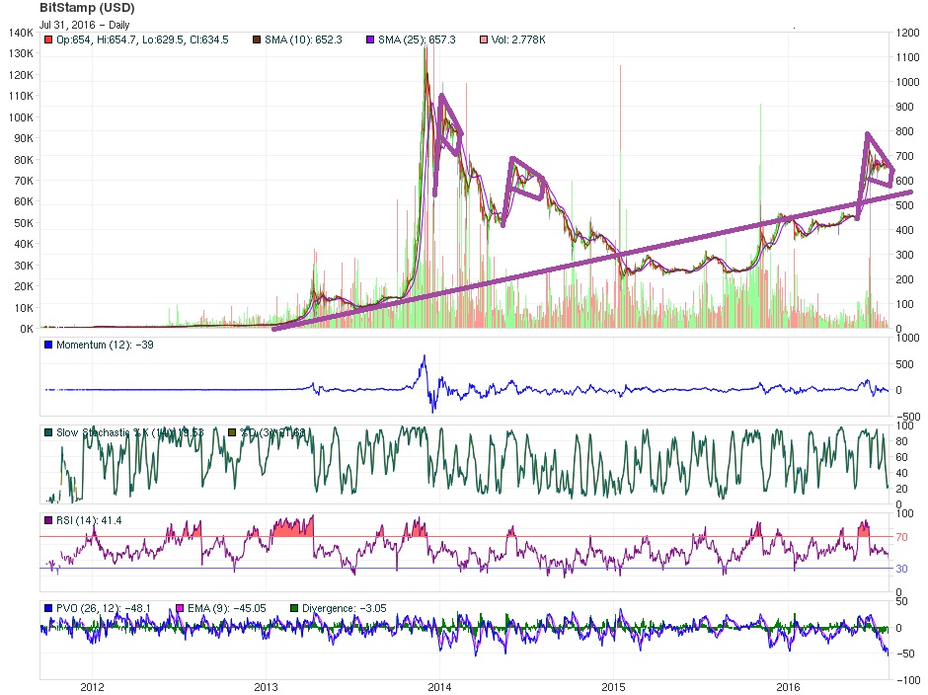Click the 2016 label on time axis
928x695 pixels.
coord(788,687)
